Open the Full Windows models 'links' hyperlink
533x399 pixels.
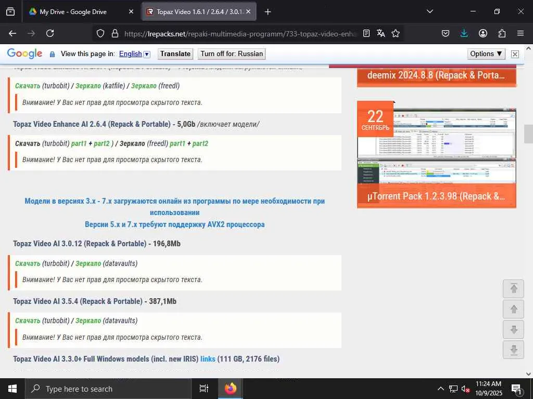(208, 358)
